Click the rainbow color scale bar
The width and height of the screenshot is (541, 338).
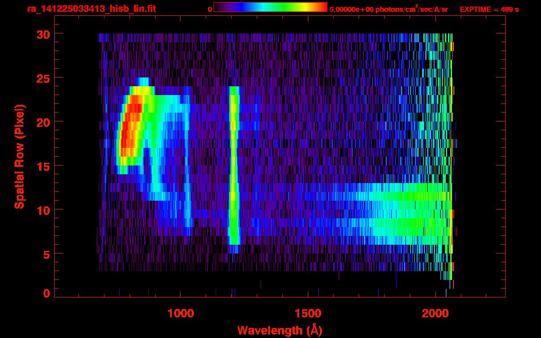270,7
